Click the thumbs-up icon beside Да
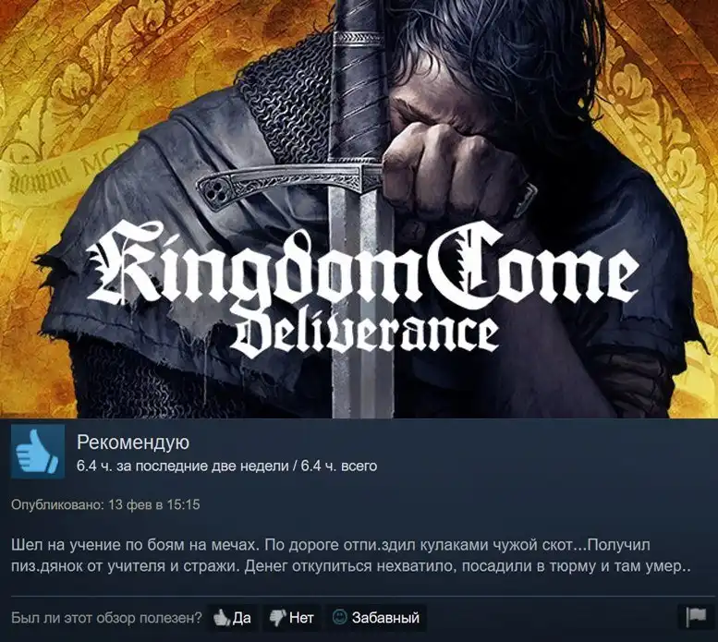 [222, 618]
